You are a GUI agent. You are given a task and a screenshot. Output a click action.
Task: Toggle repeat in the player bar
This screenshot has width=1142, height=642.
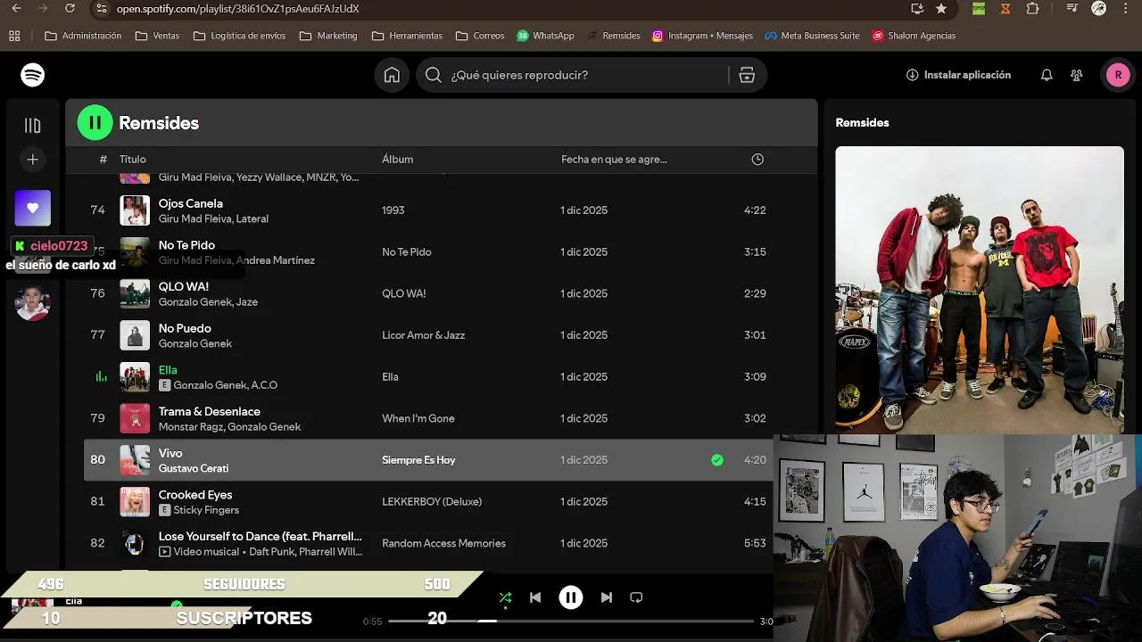click(x=636, y=597)
